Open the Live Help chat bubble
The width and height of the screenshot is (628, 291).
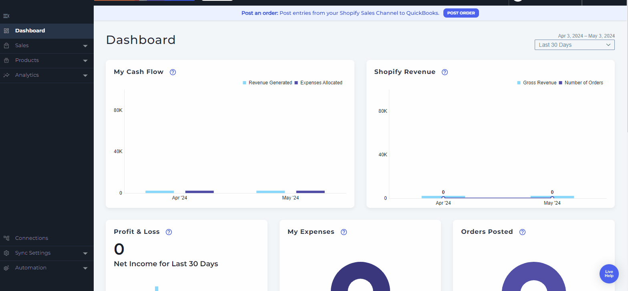(609, 274)
